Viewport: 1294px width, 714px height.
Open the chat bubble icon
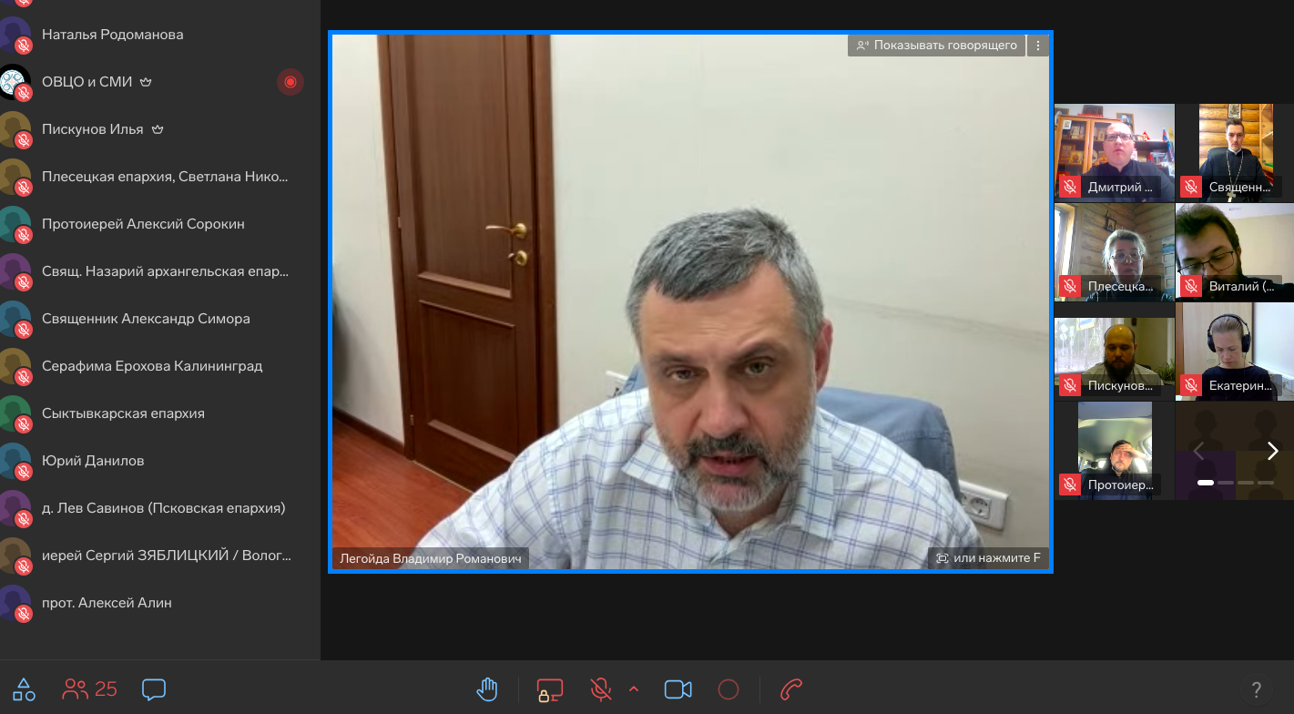(x=154, y=689)
